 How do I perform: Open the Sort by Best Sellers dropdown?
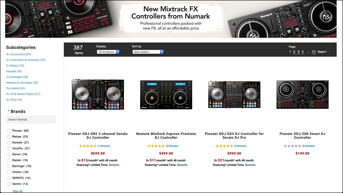click(148, 52)
